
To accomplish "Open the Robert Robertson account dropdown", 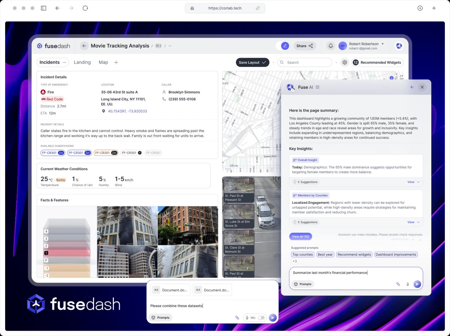I will [x=383, y=44].
